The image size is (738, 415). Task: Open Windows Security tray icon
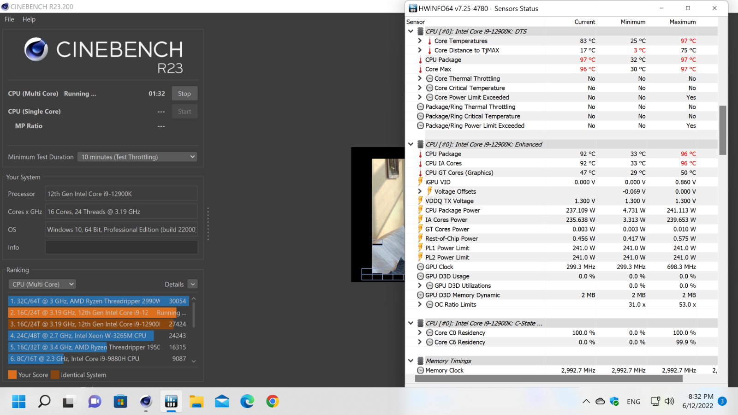click(x=614, y=401)
